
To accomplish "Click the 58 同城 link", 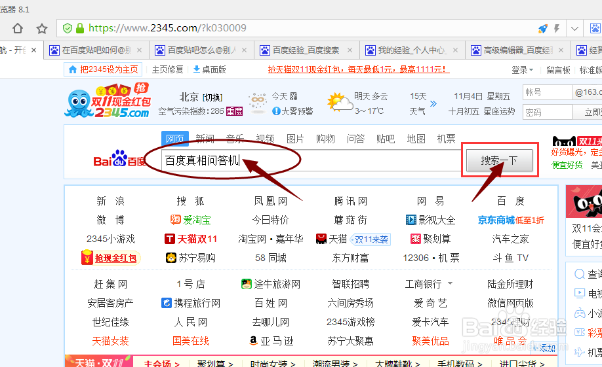I will point(271,258).
